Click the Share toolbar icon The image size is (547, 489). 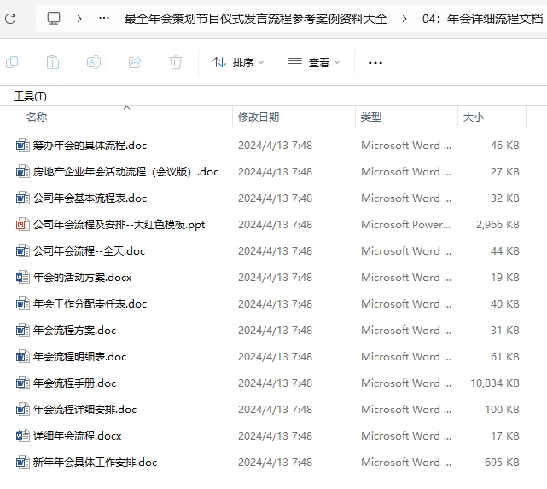coord(135,62)
